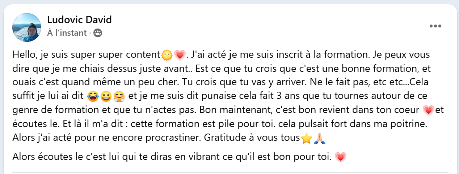Open Ludovic David's profile picture
Viewport: 459px width, 174px height.
coord(27,27)
